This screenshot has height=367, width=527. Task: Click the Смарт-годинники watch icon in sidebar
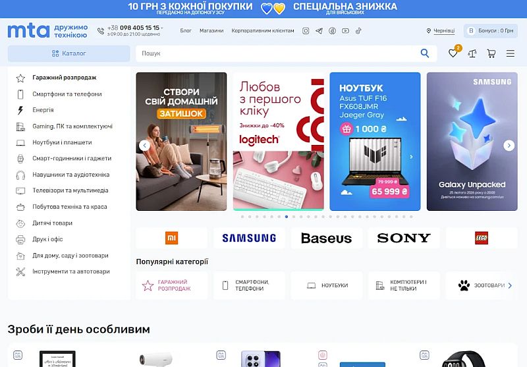20,159
